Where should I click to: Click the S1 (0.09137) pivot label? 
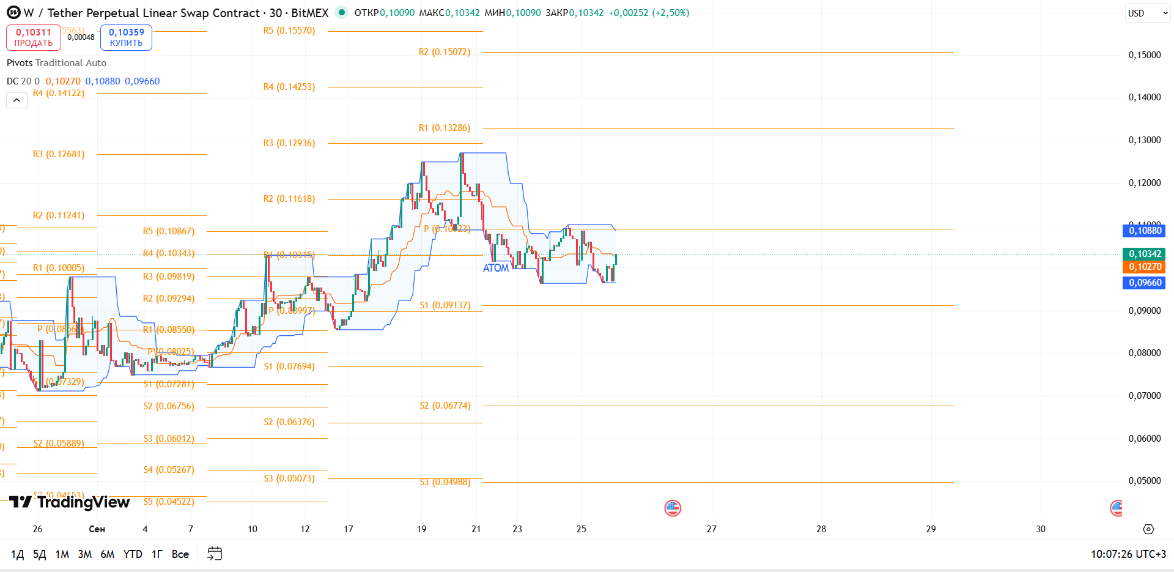pyautogui.click(x=445, y=305)
